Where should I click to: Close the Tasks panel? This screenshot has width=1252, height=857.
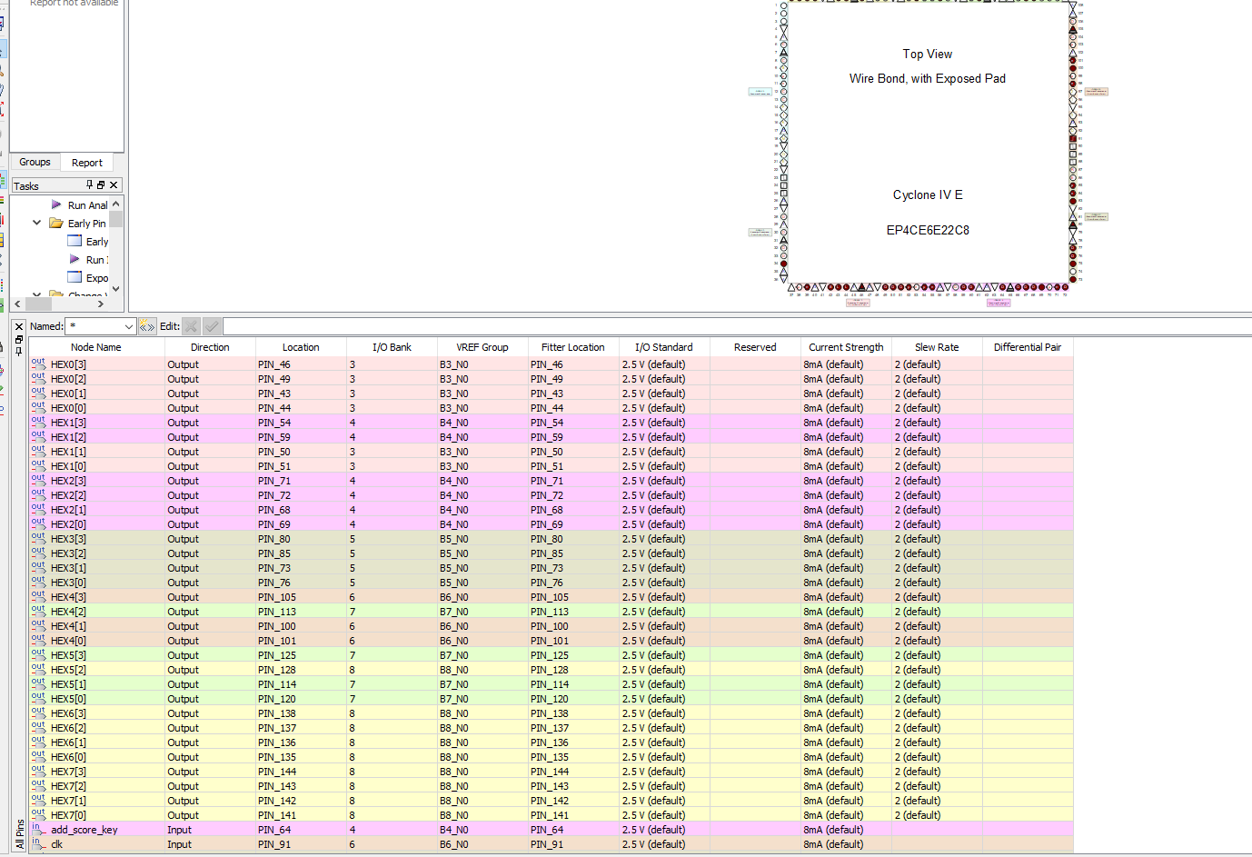coord(114,184)
